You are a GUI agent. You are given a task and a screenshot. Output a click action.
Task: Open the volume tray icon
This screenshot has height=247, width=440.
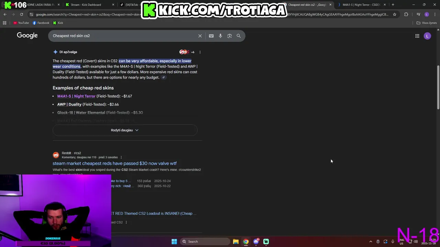(416, 242)
